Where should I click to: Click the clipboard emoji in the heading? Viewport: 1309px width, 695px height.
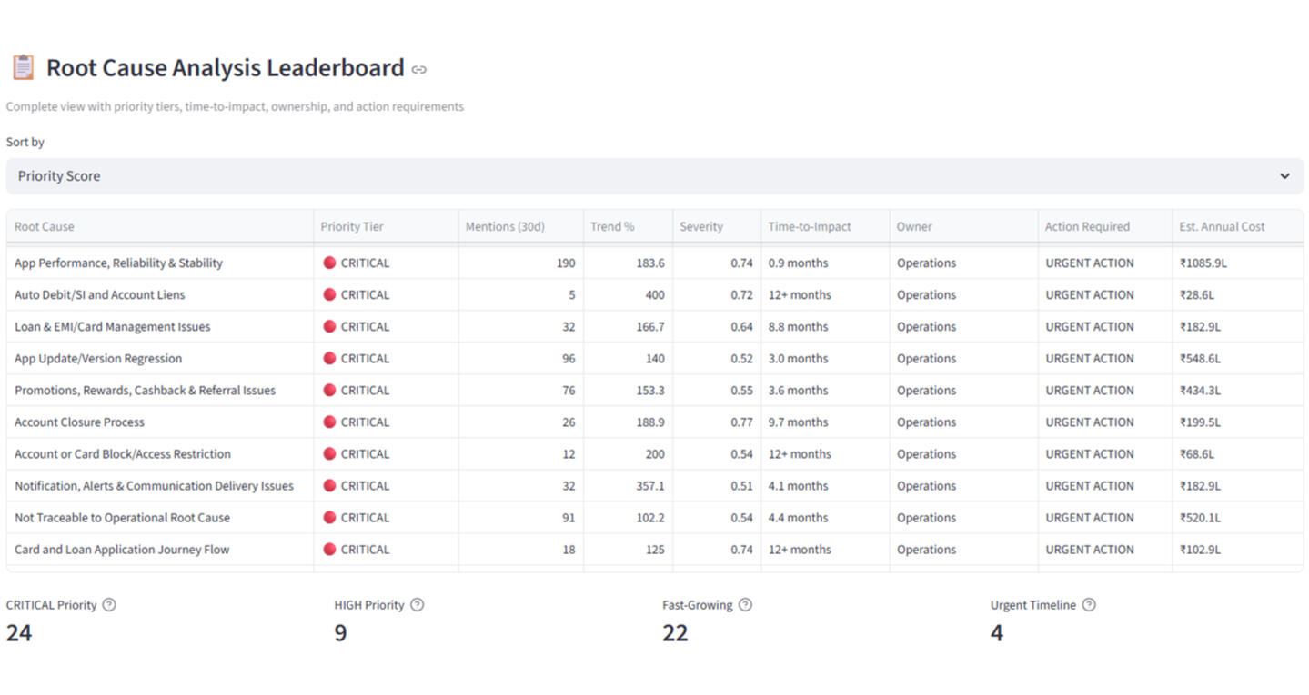[x=22, y=68]
